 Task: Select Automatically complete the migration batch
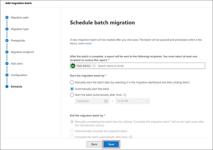click(72, 131)
